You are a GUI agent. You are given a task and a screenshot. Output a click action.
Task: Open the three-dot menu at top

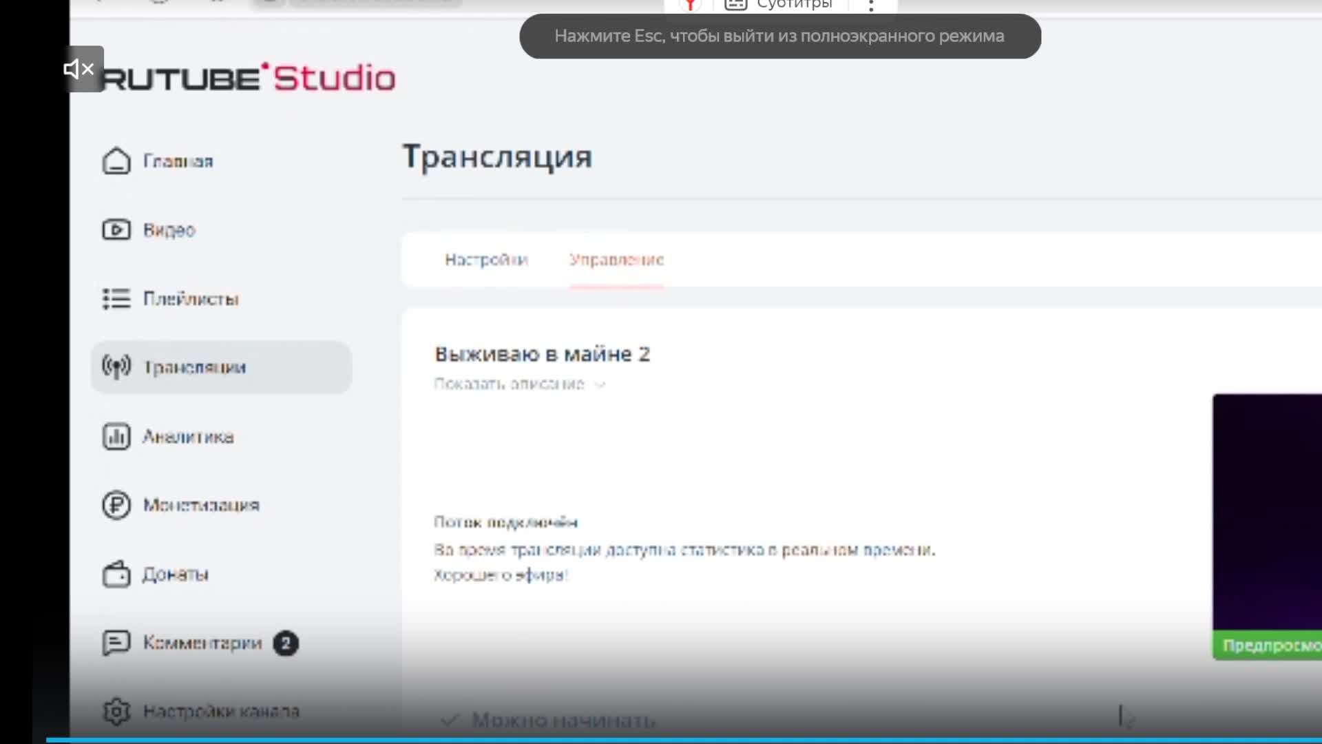point(871,6)
